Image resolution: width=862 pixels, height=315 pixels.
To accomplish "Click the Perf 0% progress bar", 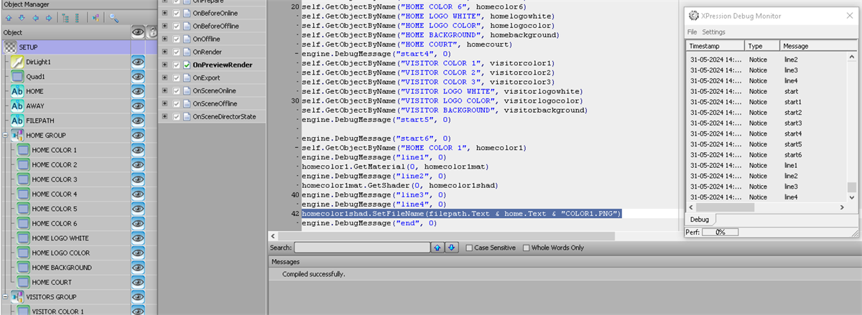I will 720,232.
